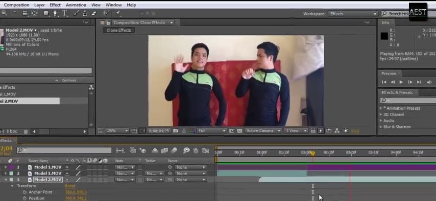Image resolution: width=436 pixels, height=201 pixels.
Task: Select the Zoom tool in the toolbar
Action: 4,13
